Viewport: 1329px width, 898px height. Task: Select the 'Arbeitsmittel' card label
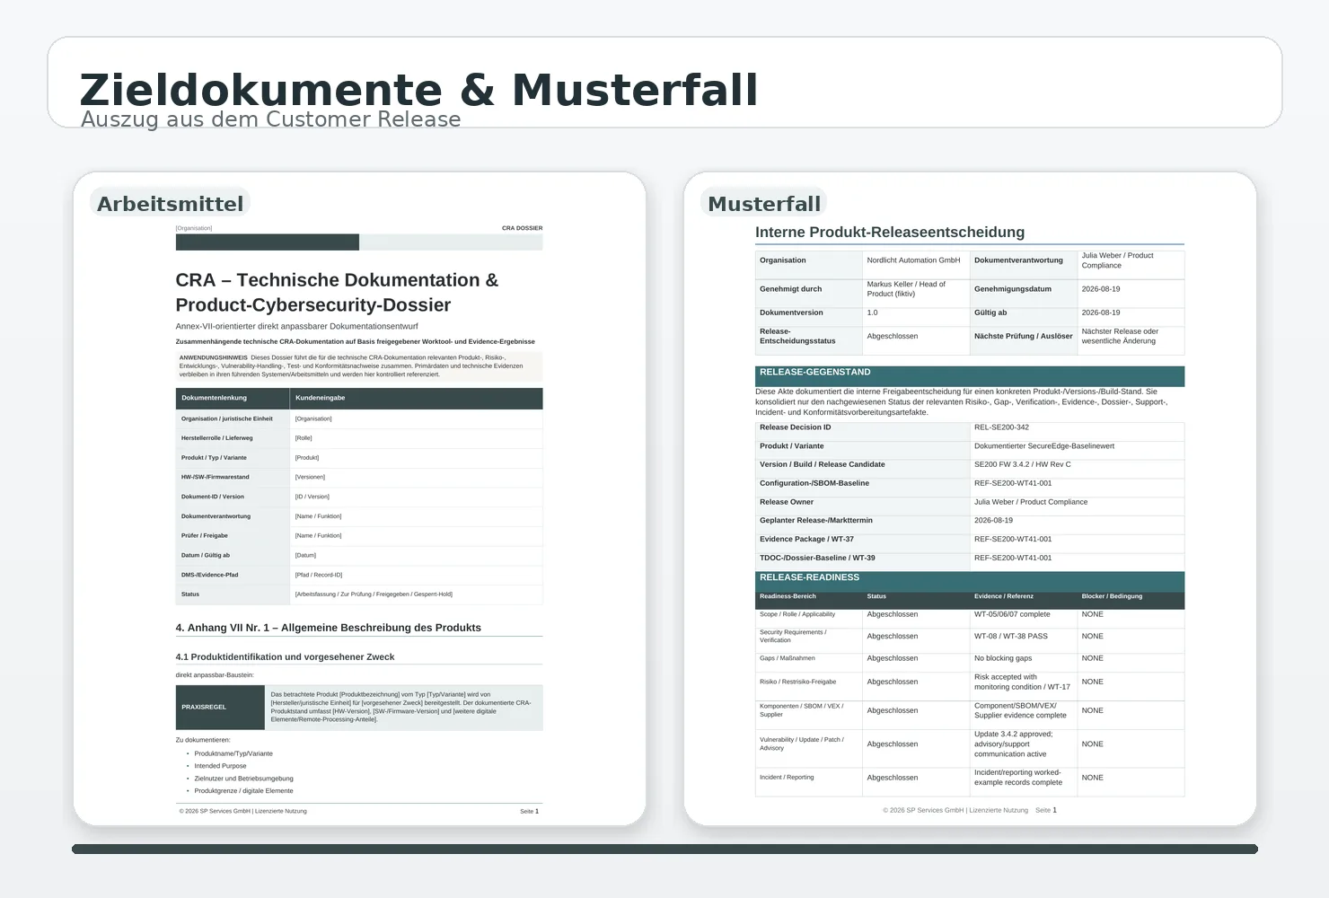click(x=171, y=204)
